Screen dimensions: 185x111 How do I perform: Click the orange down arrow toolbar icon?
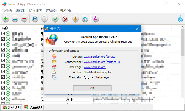click(76, 19)
